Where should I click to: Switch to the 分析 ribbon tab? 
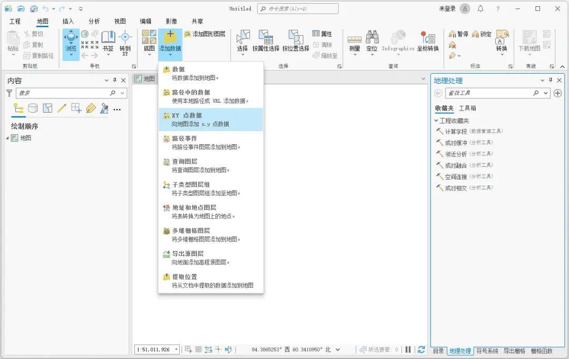point(94,21)
